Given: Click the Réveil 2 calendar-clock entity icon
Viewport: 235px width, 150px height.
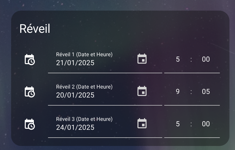Looking at the screenshot, I should click(x=30, y=92).
